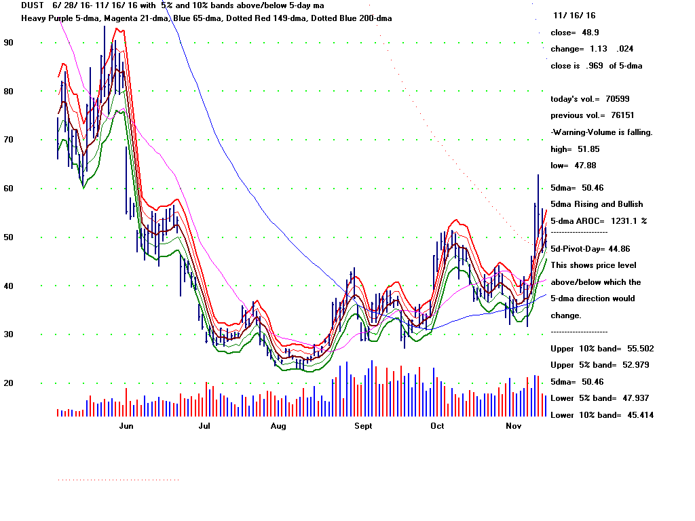695x521 pixels.
Task: Click the Warning-Volume is falling message
Action: click(601, 132)
